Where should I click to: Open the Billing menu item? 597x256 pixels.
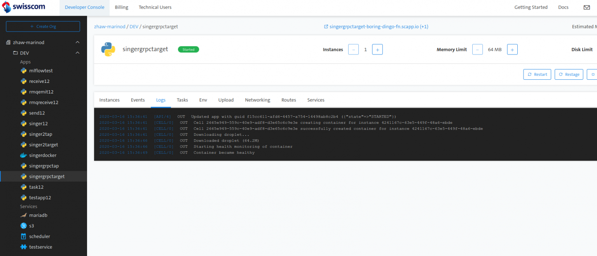coord(121,7)
